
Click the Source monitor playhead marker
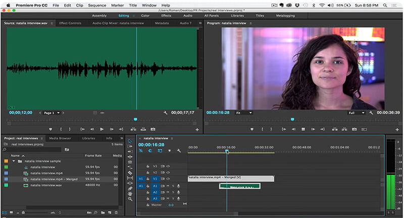[x=135, y=119]
